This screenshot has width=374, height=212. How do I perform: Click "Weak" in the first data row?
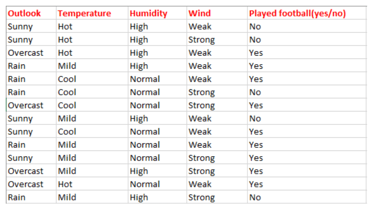[200, 26]
